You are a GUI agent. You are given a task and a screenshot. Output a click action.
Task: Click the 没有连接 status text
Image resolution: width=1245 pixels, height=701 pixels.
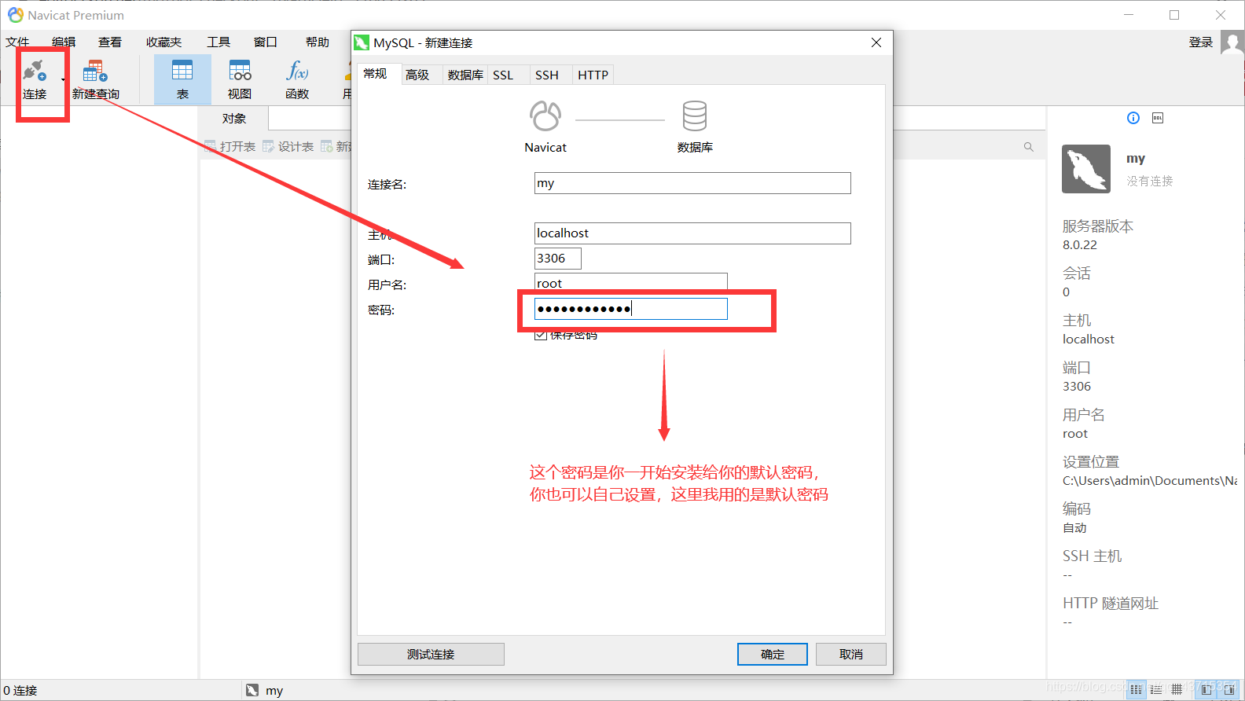(1150, 182)
